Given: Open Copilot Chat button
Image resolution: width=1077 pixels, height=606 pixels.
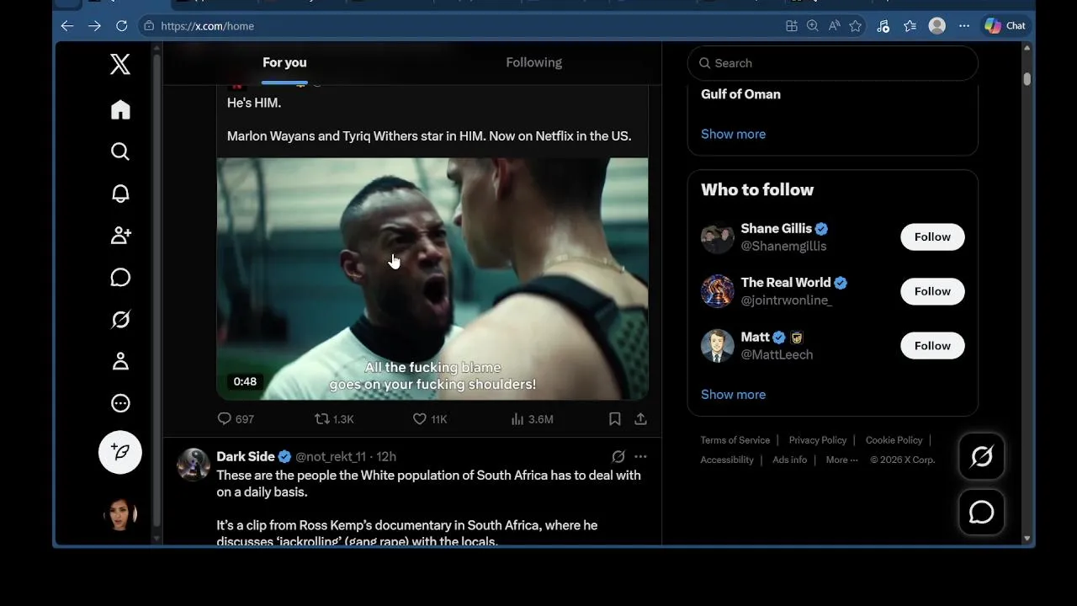Looking at the screenshot, I should coord(1005,26).
